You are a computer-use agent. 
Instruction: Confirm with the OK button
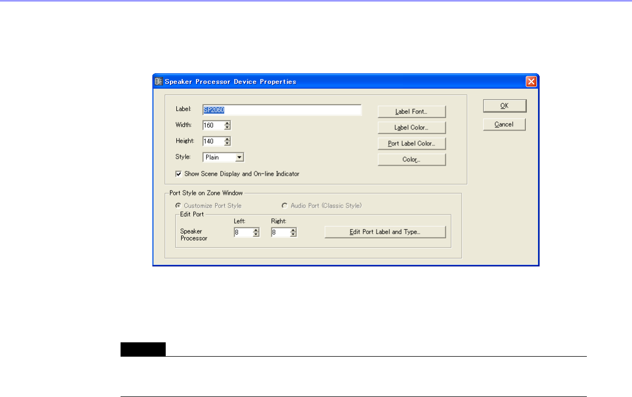[505, 106]
